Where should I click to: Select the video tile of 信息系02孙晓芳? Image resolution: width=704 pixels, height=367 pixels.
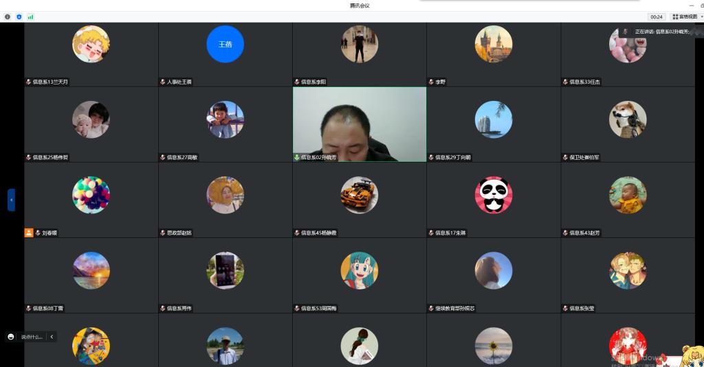[x=359, y=123]
